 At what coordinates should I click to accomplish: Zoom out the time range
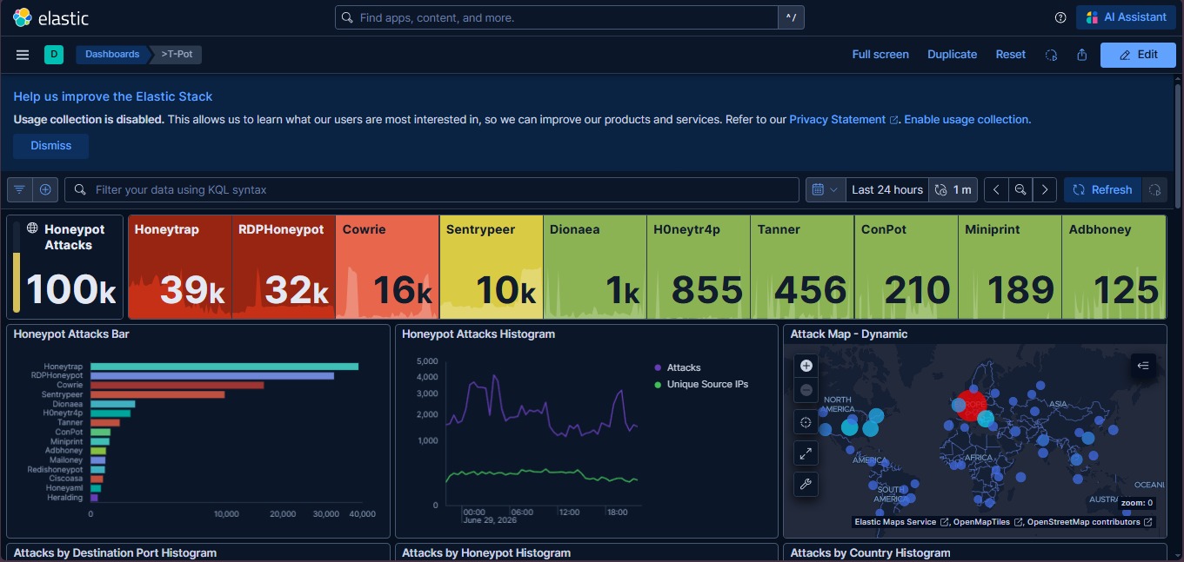click(x=1020, y=189)
